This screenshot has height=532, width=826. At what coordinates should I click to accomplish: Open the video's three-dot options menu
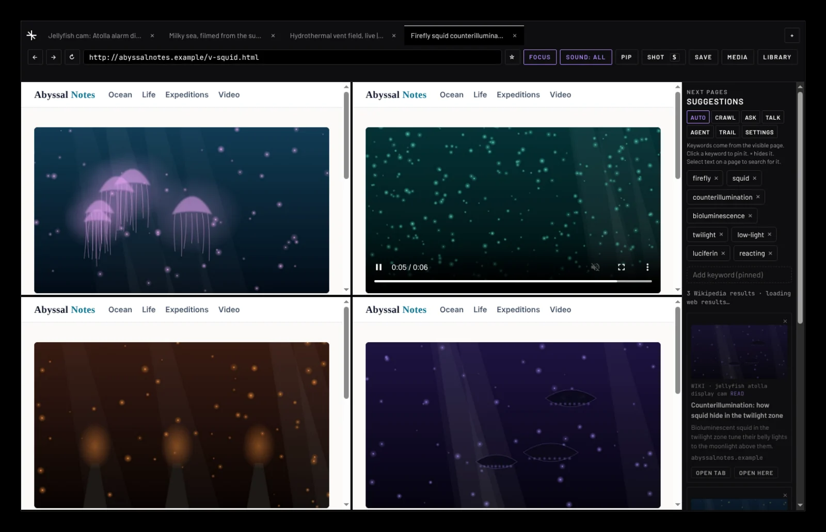coord(647,267)
